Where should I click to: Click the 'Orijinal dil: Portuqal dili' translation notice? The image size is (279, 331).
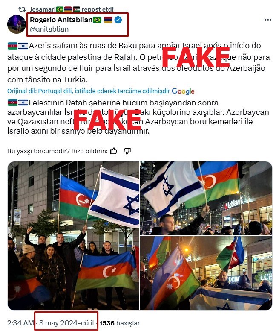pos(89,91)
